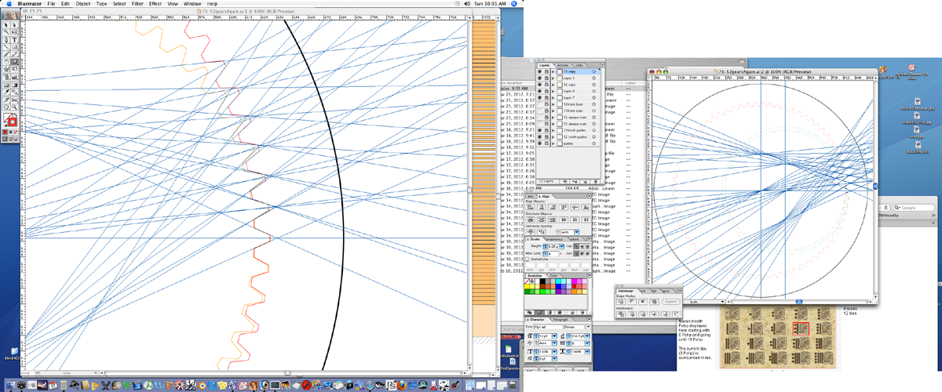Open the Trash in the Dock
The image size is (942, 392).
point(513,385)
